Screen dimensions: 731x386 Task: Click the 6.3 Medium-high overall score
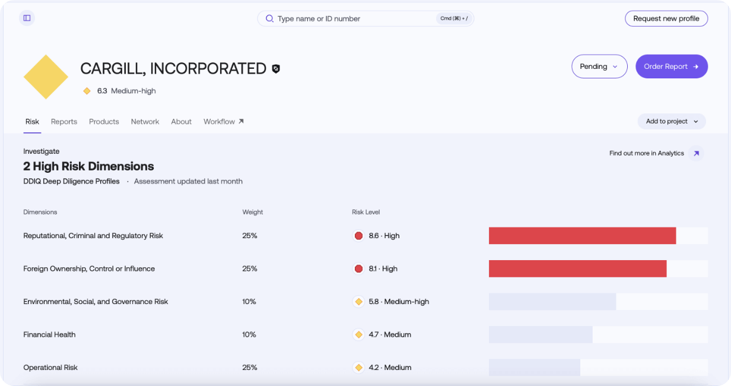[126, 91]
